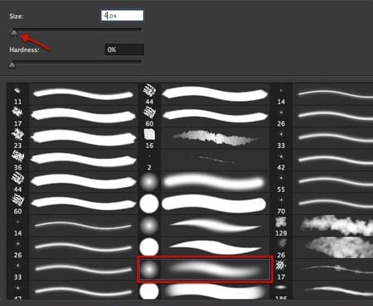Click the Size px input field
Image resolution: width=373 pixels, height=306 pixels.
tap(123, 16)
